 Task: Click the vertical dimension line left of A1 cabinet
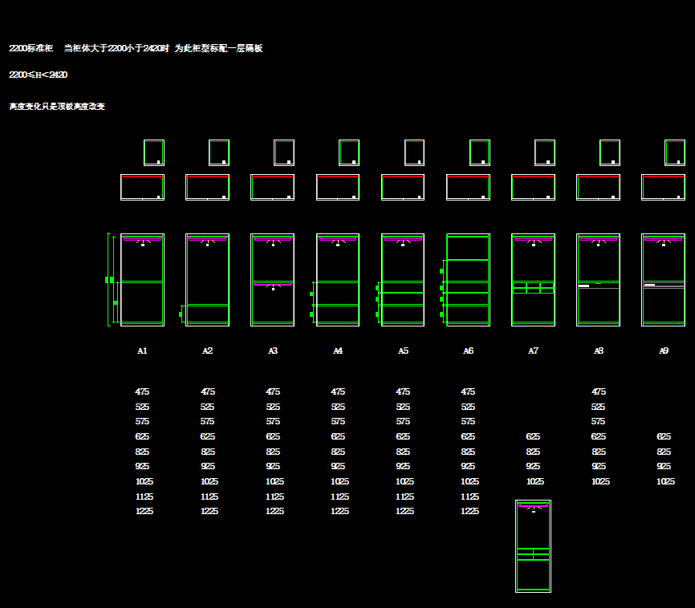click(x=109, y=280)
